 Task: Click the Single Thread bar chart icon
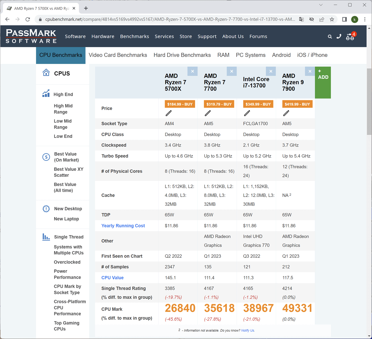(x=46, y=237)
